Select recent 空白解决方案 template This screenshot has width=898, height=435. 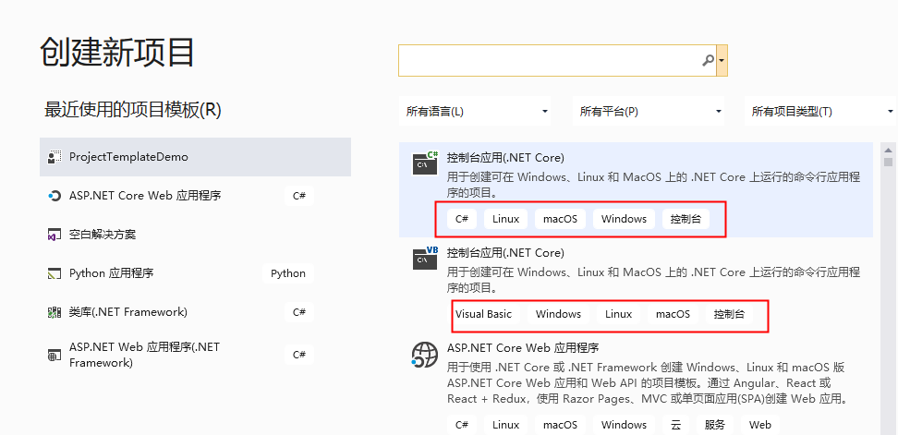click(195, 235)
